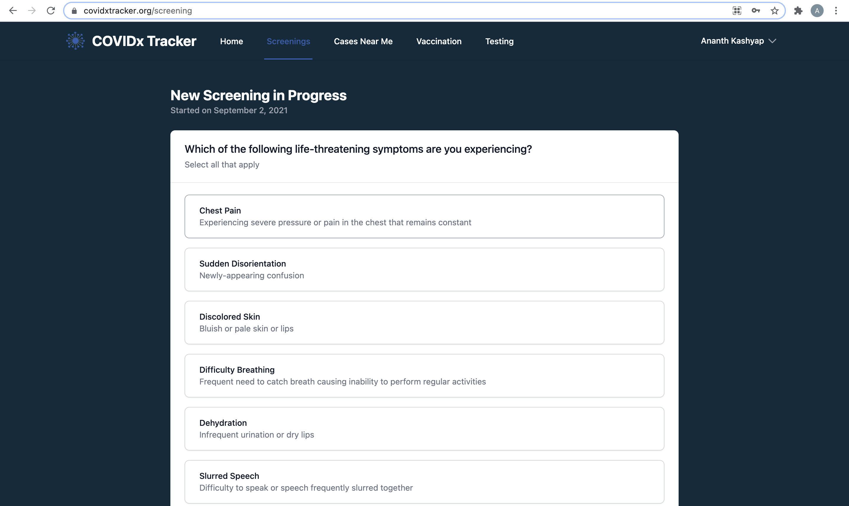849x506 pixels.
Task: Select the Sudden Disorientation symptom option
Action: [x=424, y=270]
